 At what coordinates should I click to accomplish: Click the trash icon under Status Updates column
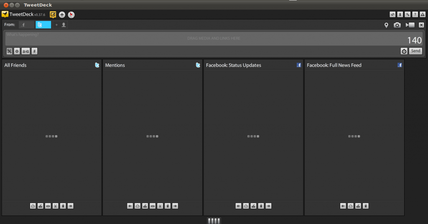(x=261, y=206)
